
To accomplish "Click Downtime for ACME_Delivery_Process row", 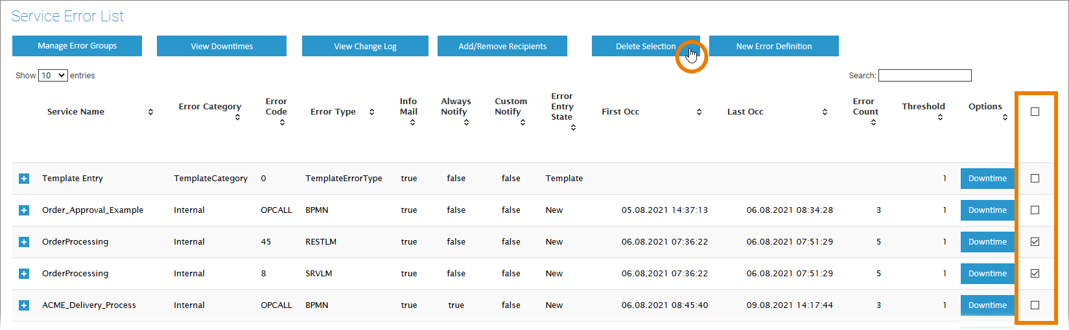I will tap(987, 305).
